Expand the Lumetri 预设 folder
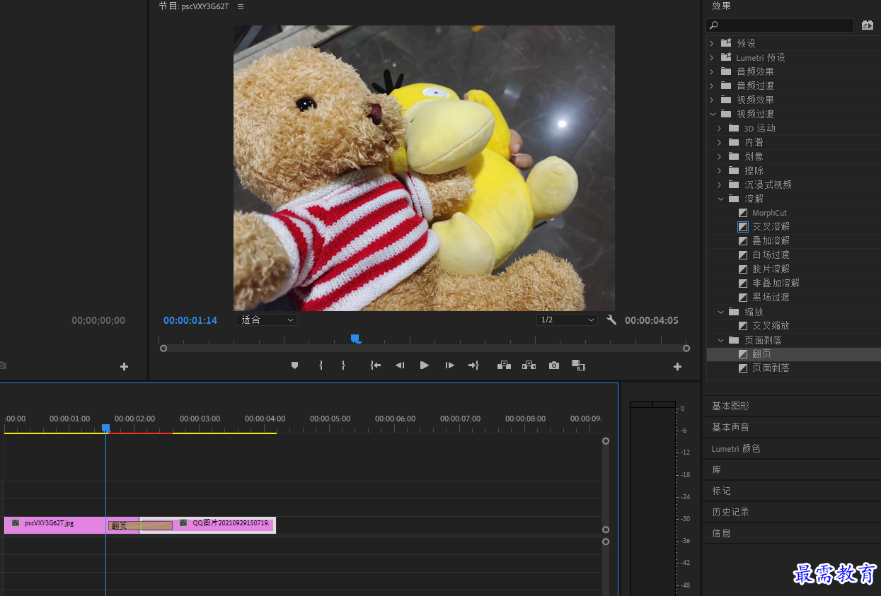The image size is (881, 596). (x=712, y=57)
